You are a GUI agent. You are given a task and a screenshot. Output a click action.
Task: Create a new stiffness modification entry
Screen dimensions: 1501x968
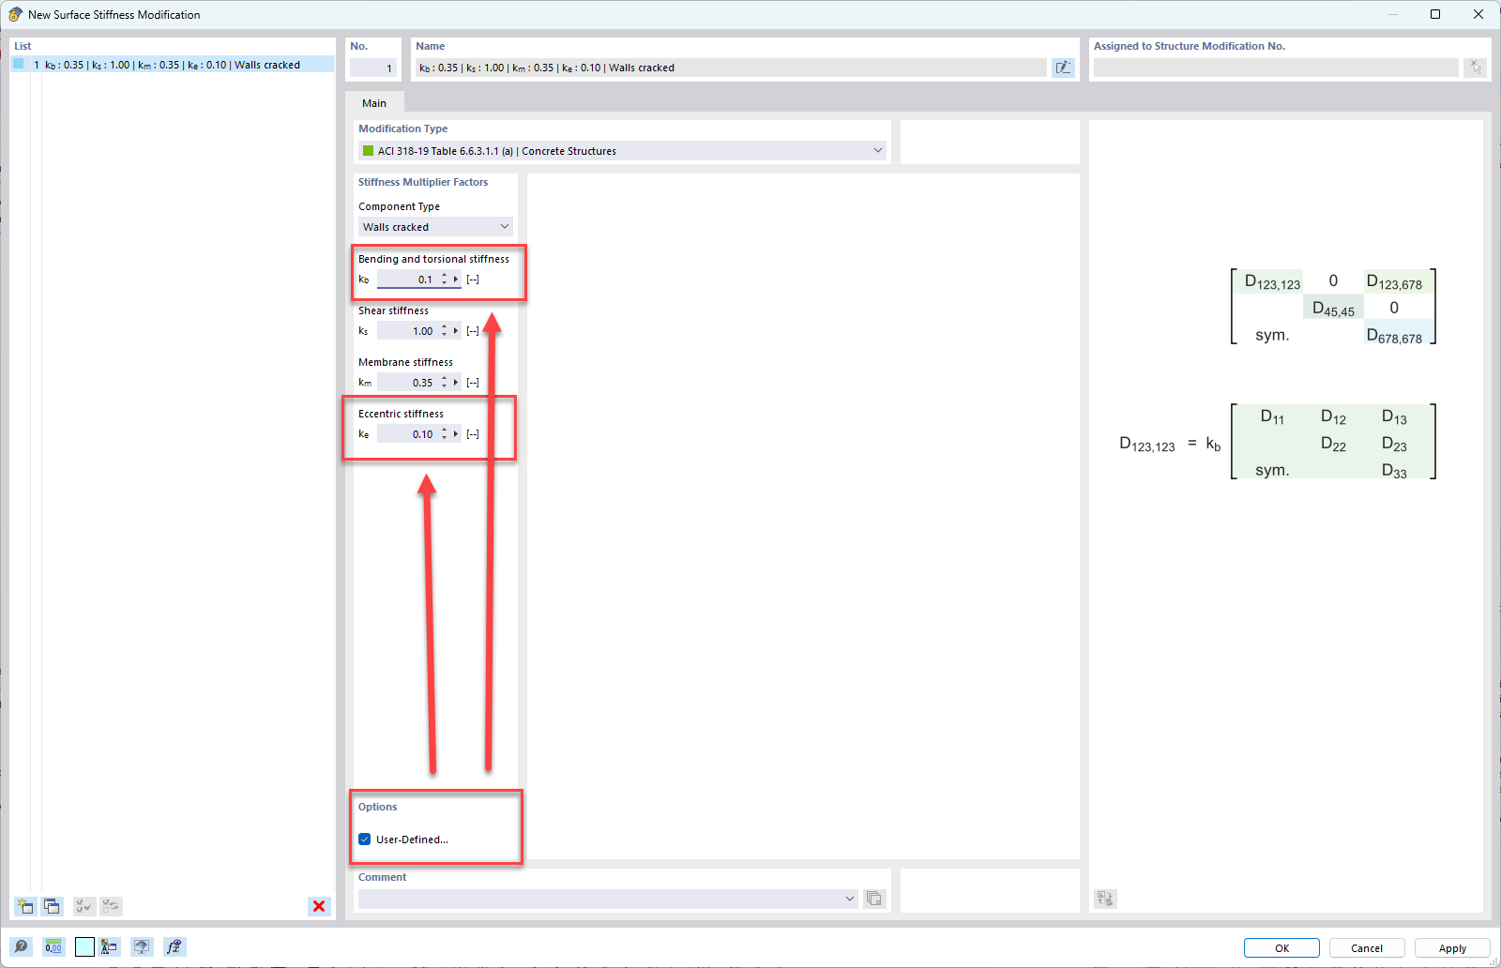24,906
